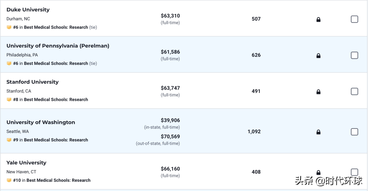This screenshot has width=368, height=191.
Task: Open the Duke University school link
Action: [28, 10]
